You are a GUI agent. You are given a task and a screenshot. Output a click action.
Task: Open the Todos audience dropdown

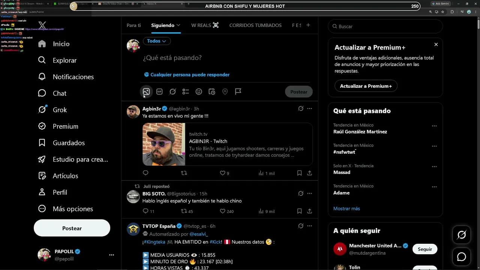pyautogui.click(x=157, y=41)
